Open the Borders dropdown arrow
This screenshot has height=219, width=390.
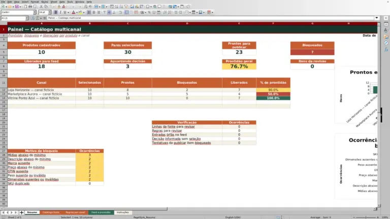[x=190, y=12]
